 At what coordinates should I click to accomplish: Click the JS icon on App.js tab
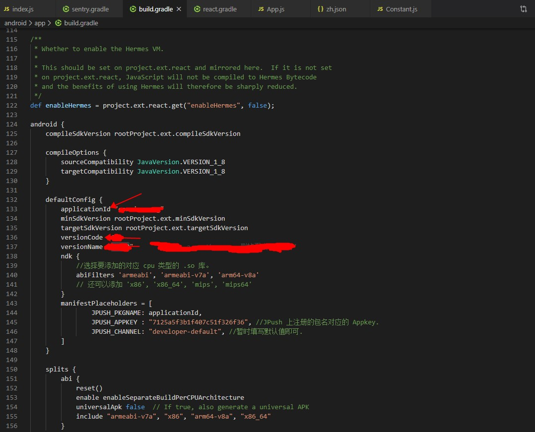[261, 9]
